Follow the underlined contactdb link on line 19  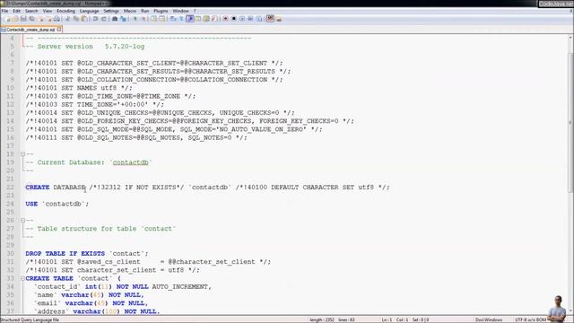[x=130, y=162]
